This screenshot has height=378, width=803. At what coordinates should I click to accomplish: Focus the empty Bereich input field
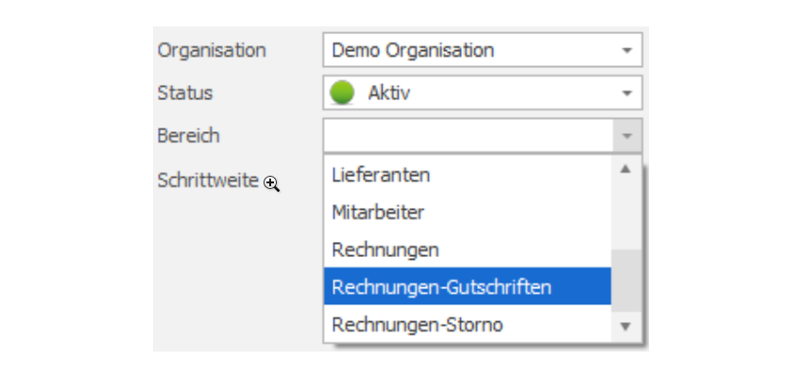468,136
